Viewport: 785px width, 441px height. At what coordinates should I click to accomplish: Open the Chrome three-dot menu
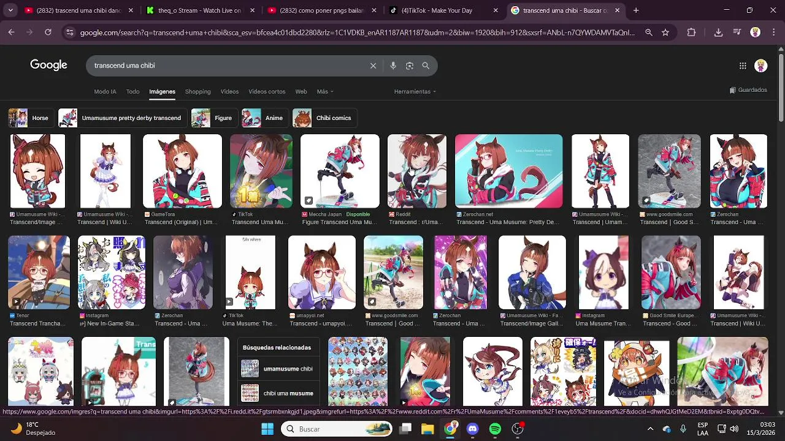pos(773,32)
